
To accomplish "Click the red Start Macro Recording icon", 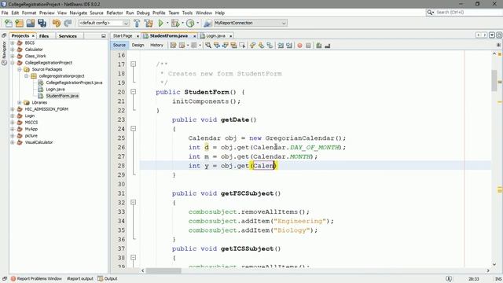I will 300,46.
